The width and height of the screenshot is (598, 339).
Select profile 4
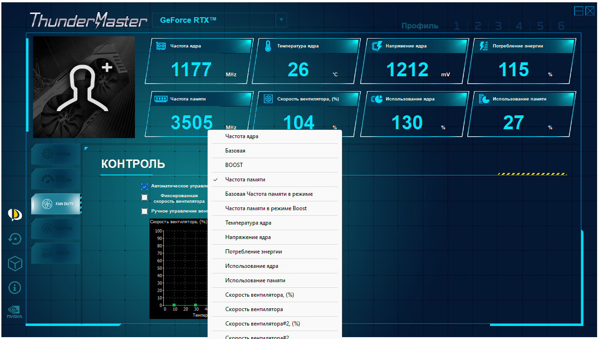coord(519,26)
